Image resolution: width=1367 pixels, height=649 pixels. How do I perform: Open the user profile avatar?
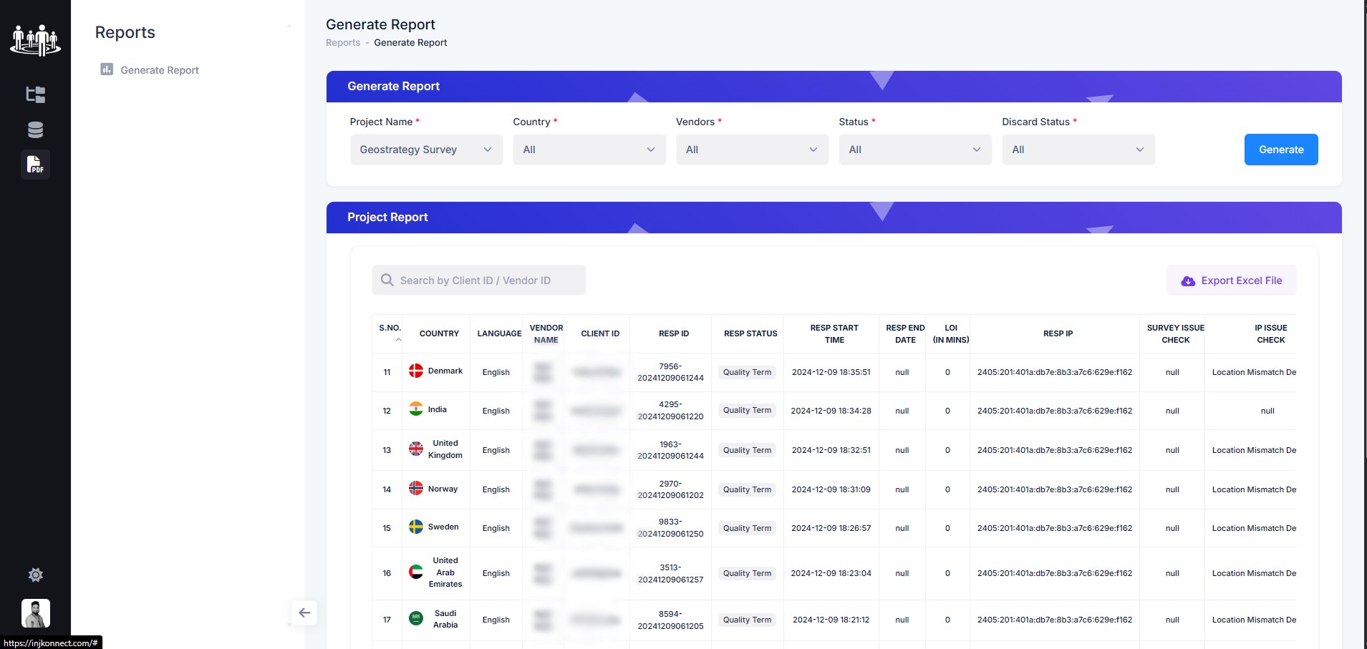click(x=35, y=613)
